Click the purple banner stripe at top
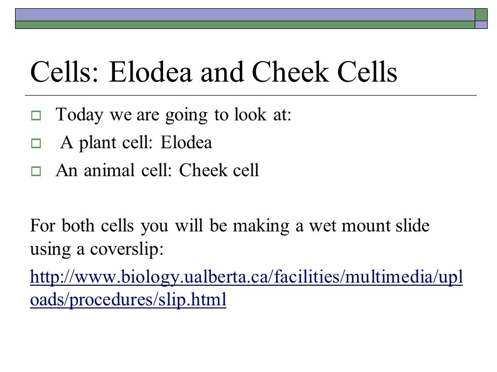The image size is (497, 372). click(245, 15)
